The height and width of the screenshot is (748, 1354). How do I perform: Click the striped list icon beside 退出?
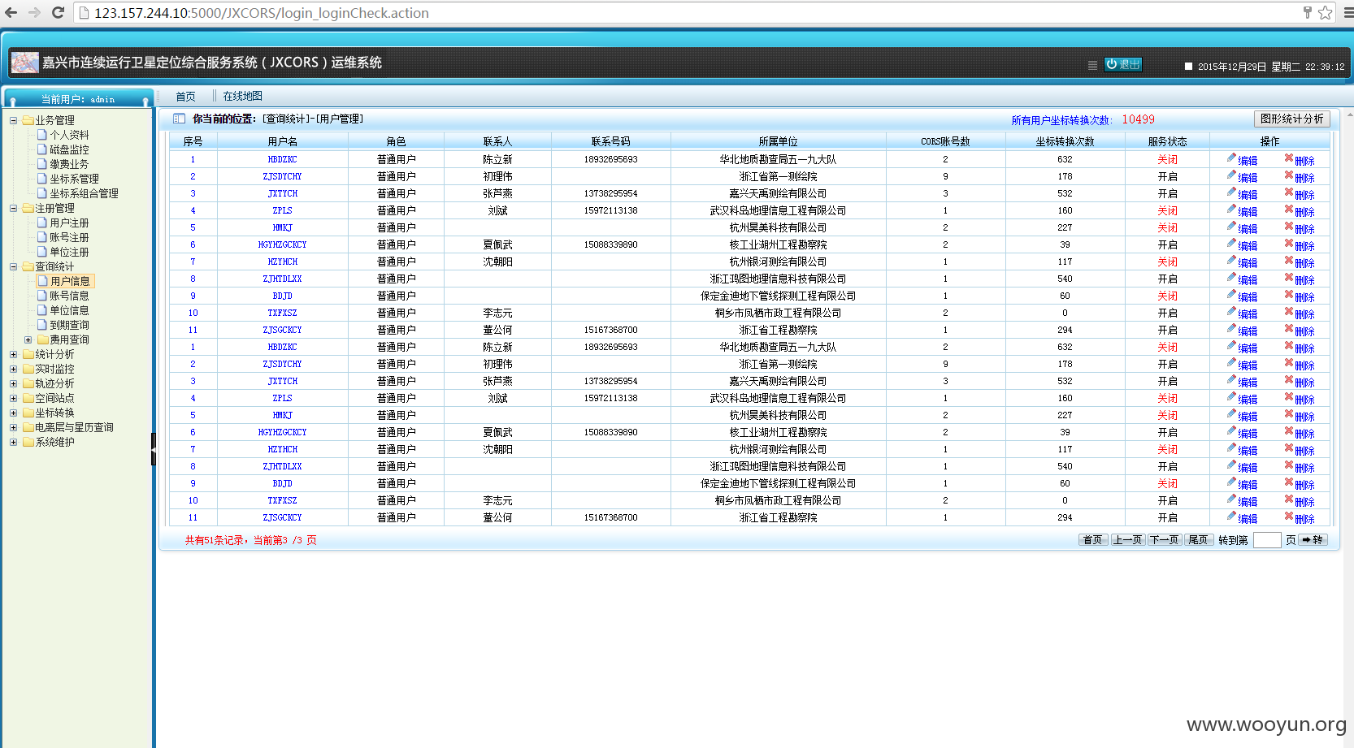(x=1092, y=65)
